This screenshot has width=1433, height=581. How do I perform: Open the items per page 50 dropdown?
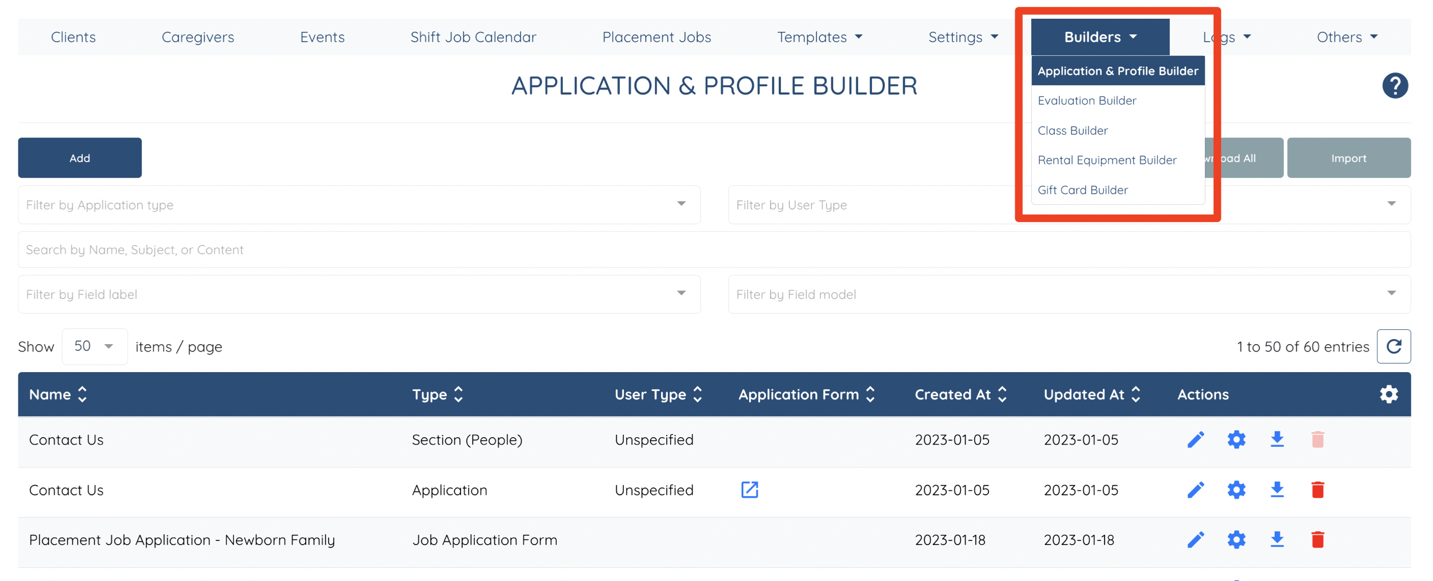coord(94,346)
